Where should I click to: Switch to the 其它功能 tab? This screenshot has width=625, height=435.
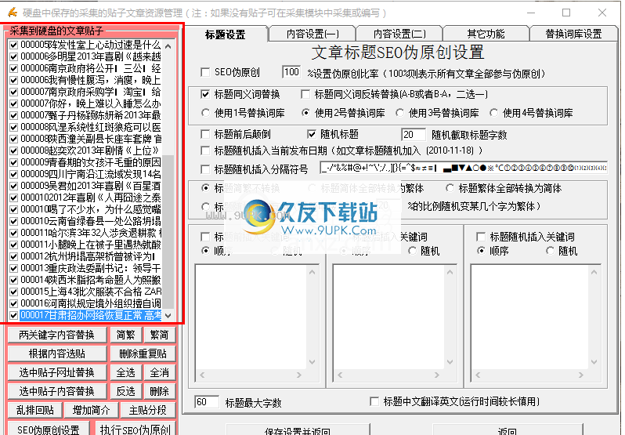coord(486,34)
